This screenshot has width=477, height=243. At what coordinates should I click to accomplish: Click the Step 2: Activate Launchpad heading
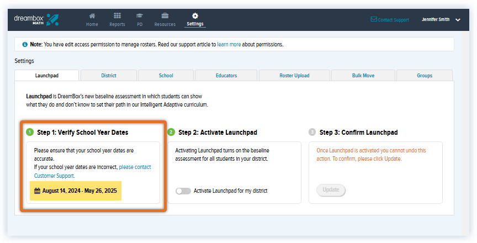(218, 133)
